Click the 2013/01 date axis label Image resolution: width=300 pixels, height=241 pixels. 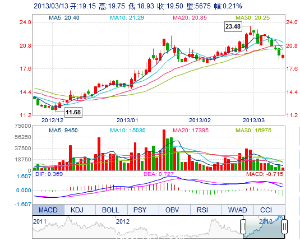127,120
